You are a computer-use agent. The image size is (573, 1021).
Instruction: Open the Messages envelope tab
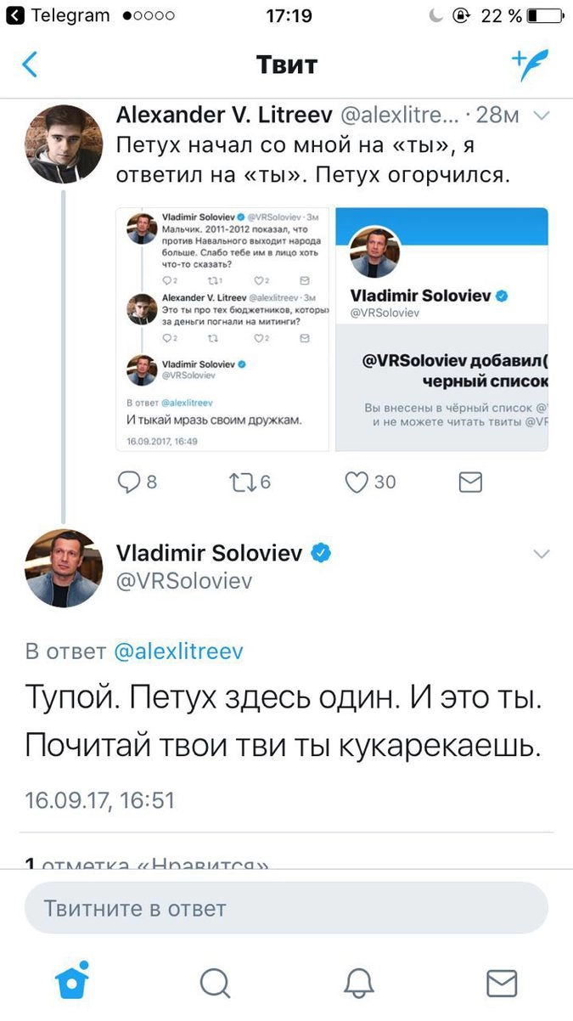click(x=502, y=983)
